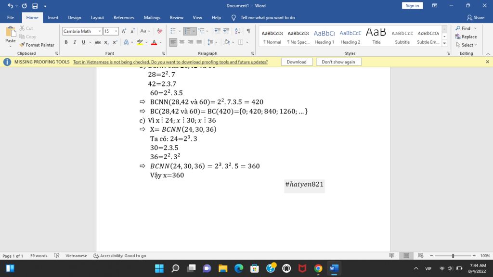The height and width of the screenshot is (277, 493).
Task: Click the Tell me what you want to do box
Action: coord(268,18)
